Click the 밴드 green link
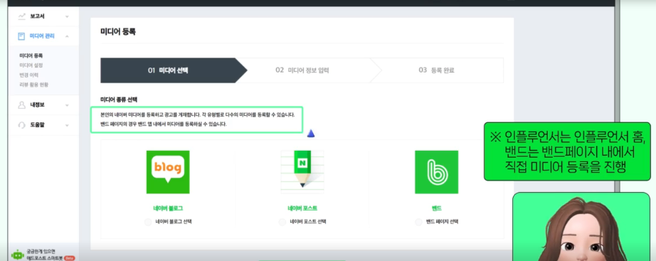Screen dimensions: 656x261 click(436, 208)
